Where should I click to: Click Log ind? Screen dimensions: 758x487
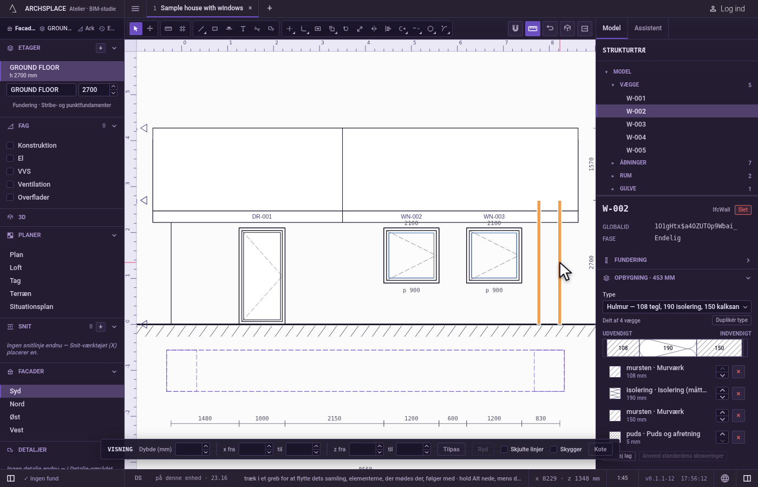(x=727, y=9)
